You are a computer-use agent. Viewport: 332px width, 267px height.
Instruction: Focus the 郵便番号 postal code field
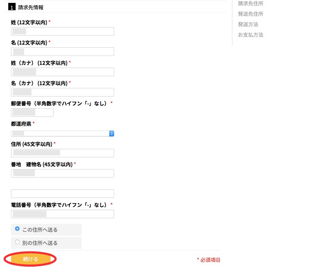click(32, 113)
